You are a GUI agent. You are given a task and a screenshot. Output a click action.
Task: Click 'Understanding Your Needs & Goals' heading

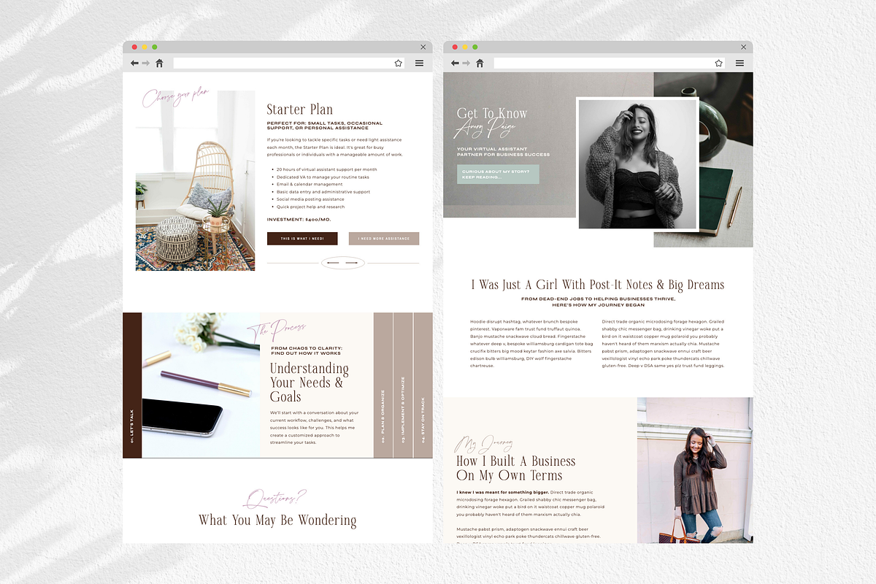(310, 383)
